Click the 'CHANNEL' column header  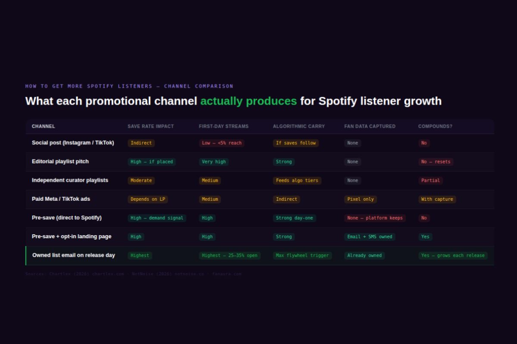click(x=44, y=126)
